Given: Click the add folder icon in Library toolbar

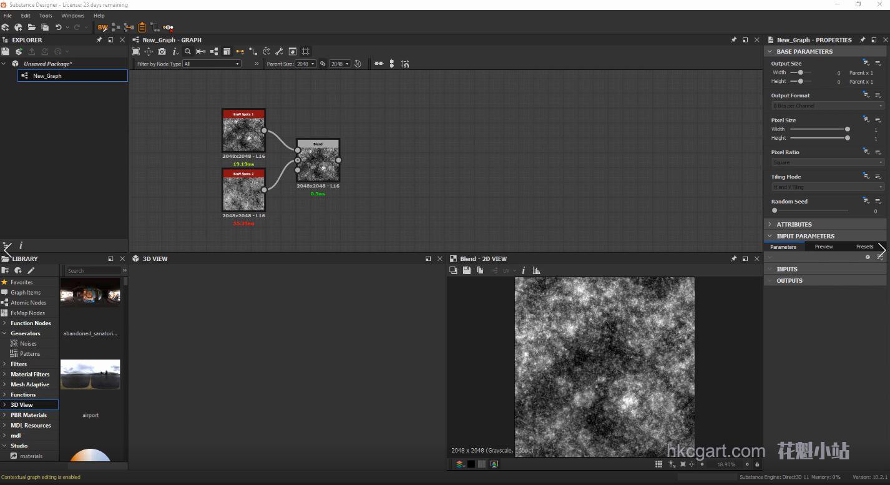Looking at the screenshot, I should coord(6,270).
